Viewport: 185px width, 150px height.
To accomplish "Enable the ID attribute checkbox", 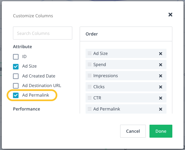I will pyautogui.click(x=16, y=57).
